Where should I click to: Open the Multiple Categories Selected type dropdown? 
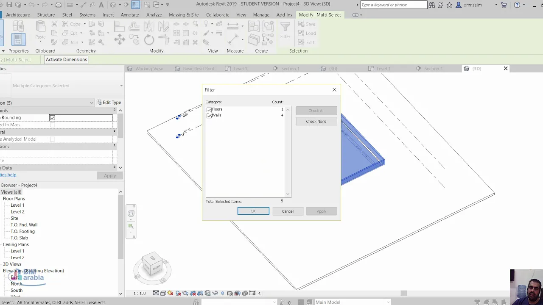[121, 86]
